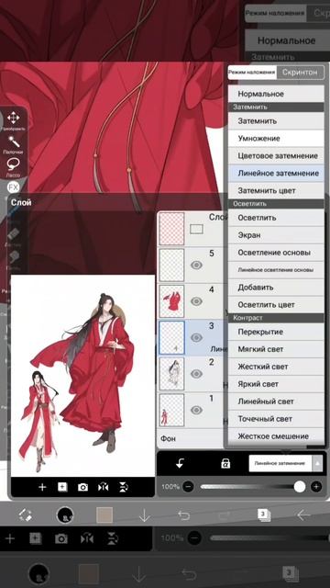Tap the small arrow beside the blend mode field
This screenshot has width=330, height=588.
[317, 463]
